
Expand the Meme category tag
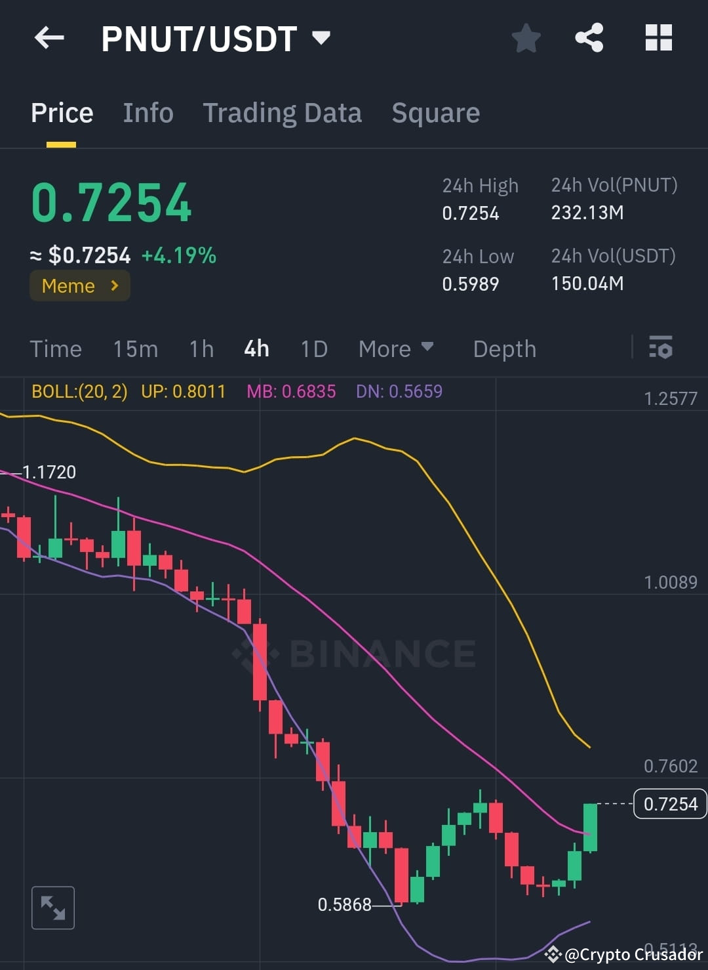[x=79, y=285]
